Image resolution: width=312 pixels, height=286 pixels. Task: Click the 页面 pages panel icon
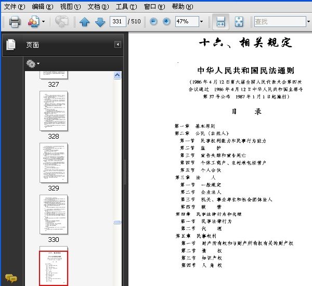11,45
